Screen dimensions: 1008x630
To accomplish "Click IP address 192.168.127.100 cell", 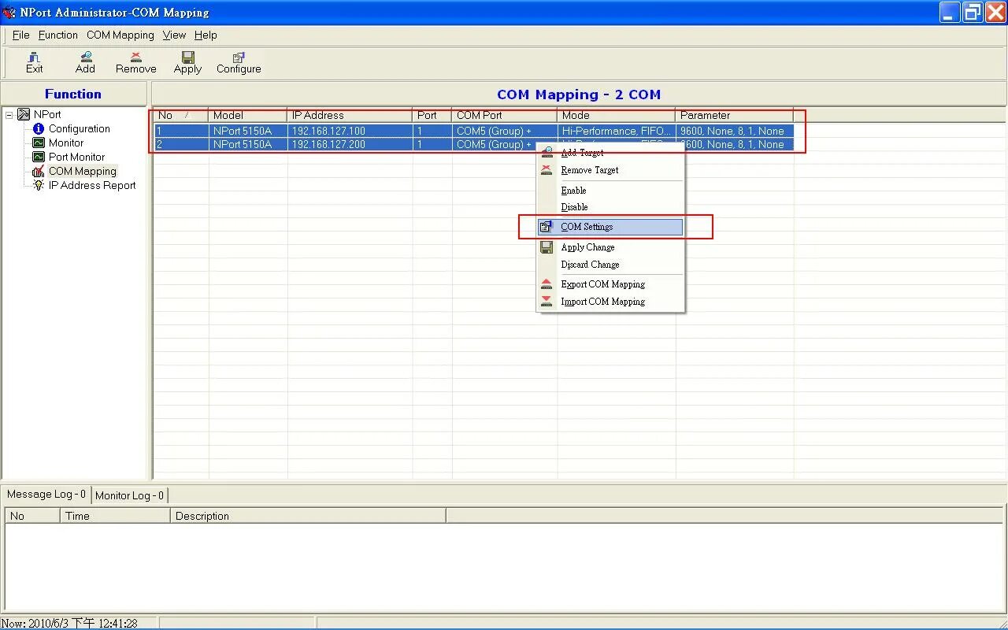I will tap(350, 131).
